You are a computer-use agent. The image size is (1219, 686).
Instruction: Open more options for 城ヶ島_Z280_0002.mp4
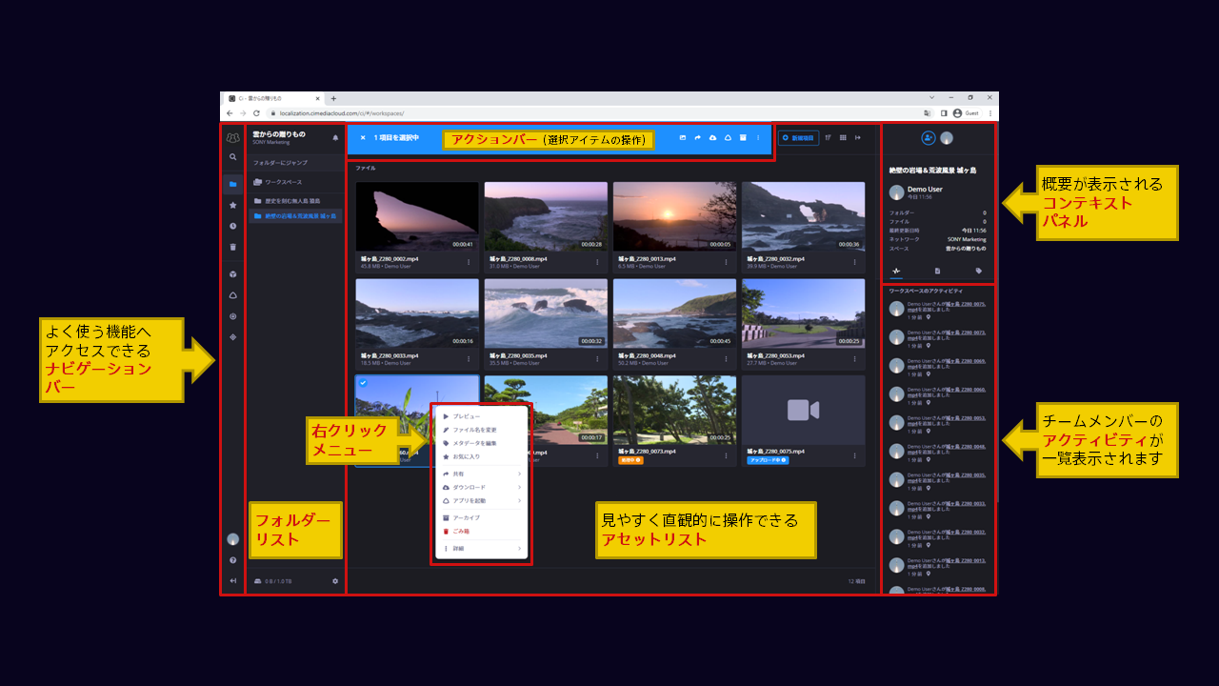[x=469, y=262]
